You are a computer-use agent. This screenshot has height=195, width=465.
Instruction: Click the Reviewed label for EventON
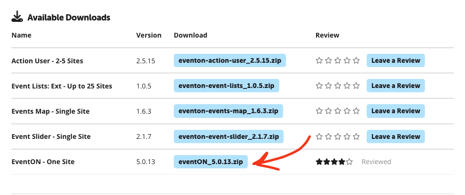[x=376, y=162]
